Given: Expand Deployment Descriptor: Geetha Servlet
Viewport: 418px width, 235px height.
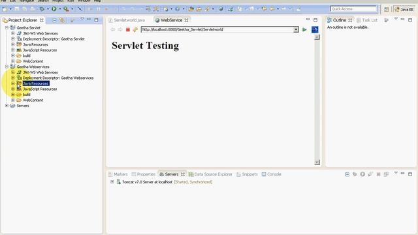Looking at the screenshot, I should click(x=13, y=39).
